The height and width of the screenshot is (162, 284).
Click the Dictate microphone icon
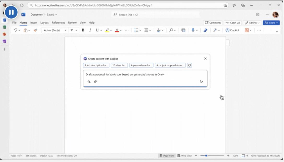tap(193, 30)
